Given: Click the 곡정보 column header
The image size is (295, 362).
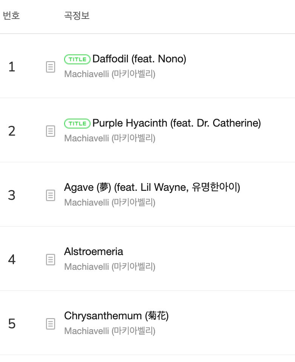Looking at the screenshot, I should [x=77, y=16].
